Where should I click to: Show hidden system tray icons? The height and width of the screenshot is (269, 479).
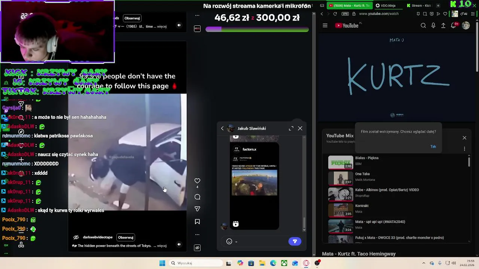pyautogui.click(x=424, y=263)
